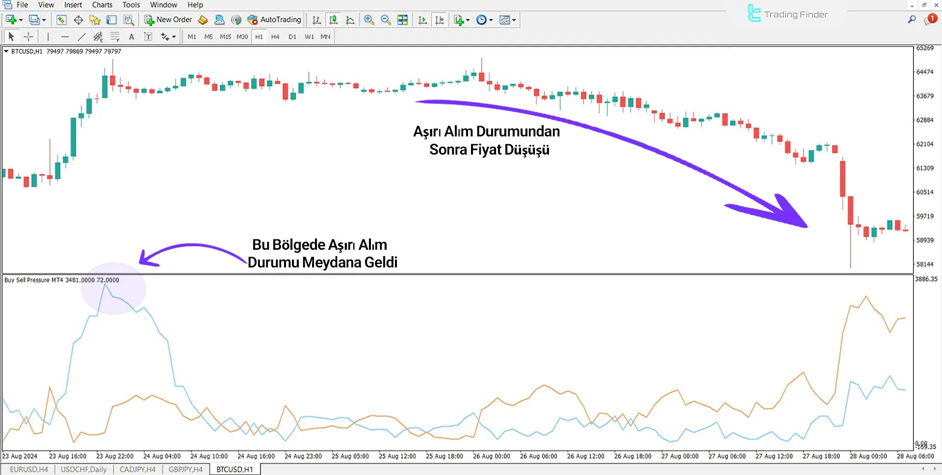Expand the new chart dropdown arrow

[x=21, y=20]
